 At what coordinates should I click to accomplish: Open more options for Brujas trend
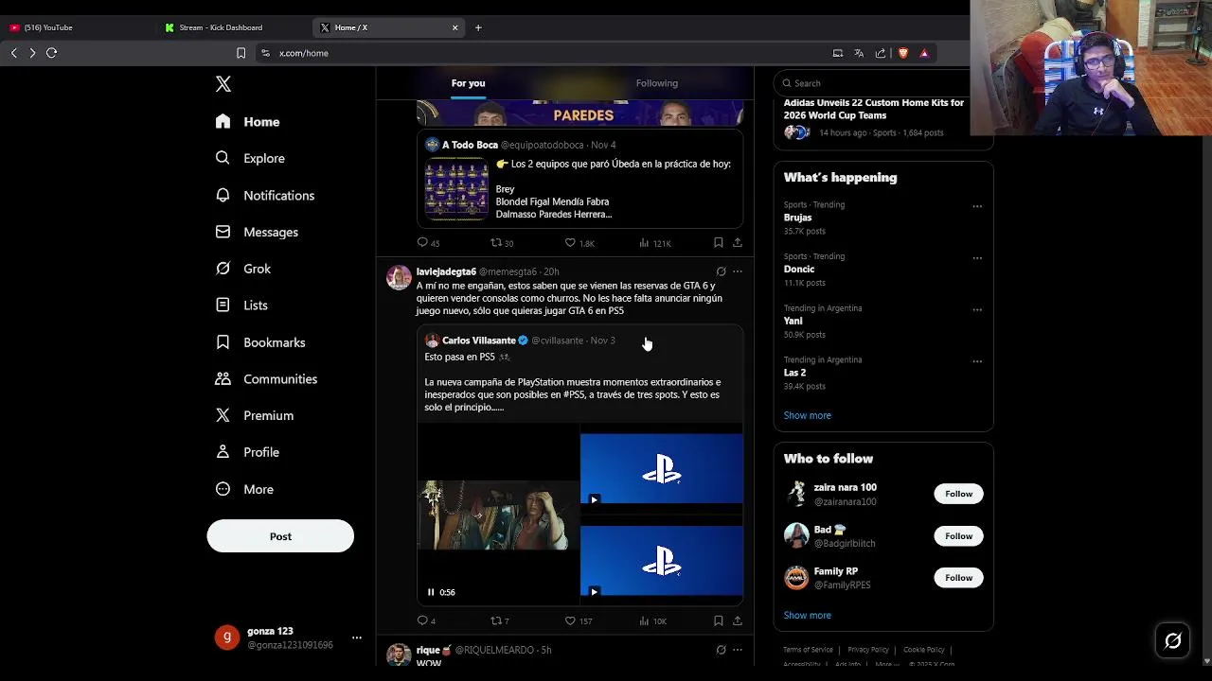pos(977,206)
